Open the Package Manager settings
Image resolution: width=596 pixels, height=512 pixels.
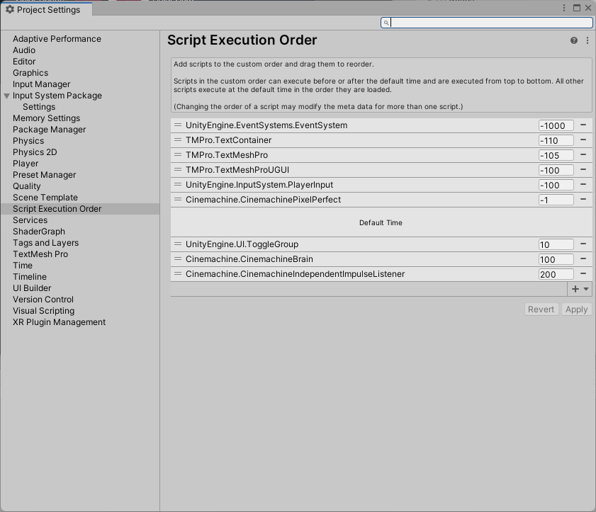tap(50, 130)
